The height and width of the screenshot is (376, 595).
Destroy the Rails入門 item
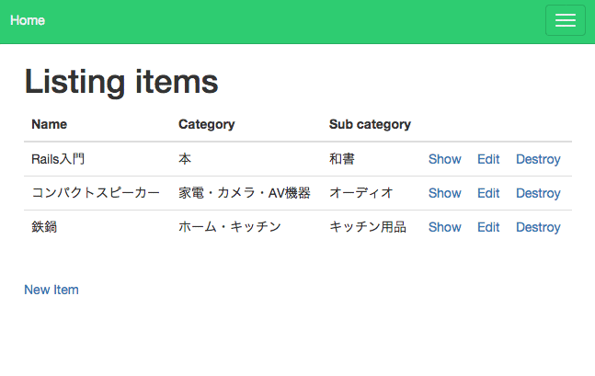tap(538, 159)
